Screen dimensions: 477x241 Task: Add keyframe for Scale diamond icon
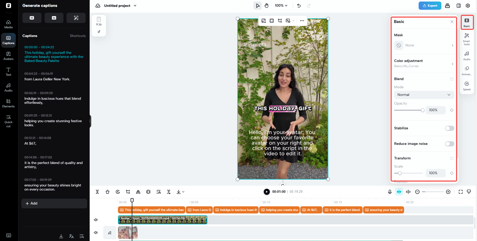(452, 173)
